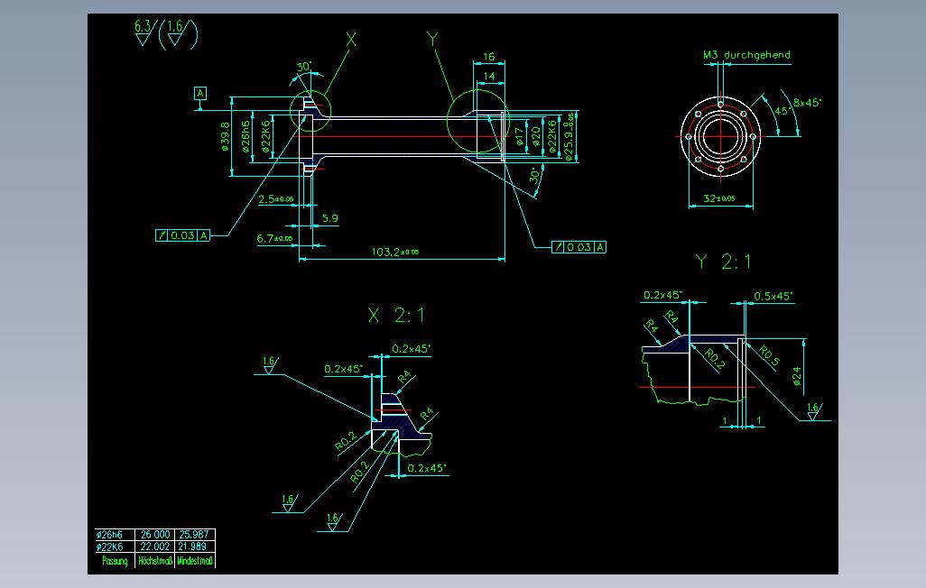Select the "ø24" dimension in detail Y
Image resolution: width=926 pixels, height=588 pixels.
click(x=797, y=377)
